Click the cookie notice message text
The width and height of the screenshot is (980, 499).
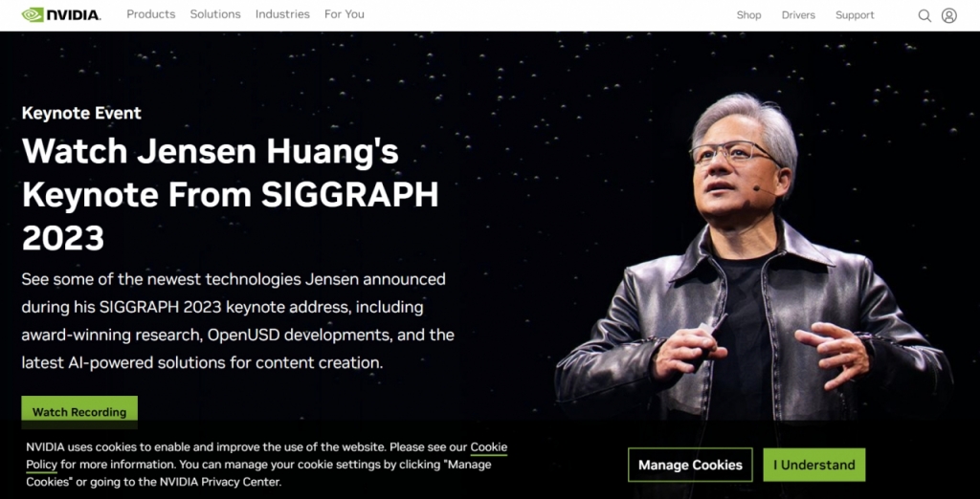[x=266, y=464]
